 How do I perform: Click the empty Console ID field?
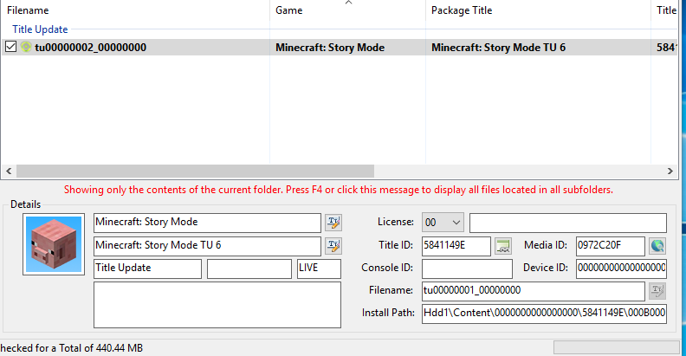pyautogui.click(x=467, y=269)
